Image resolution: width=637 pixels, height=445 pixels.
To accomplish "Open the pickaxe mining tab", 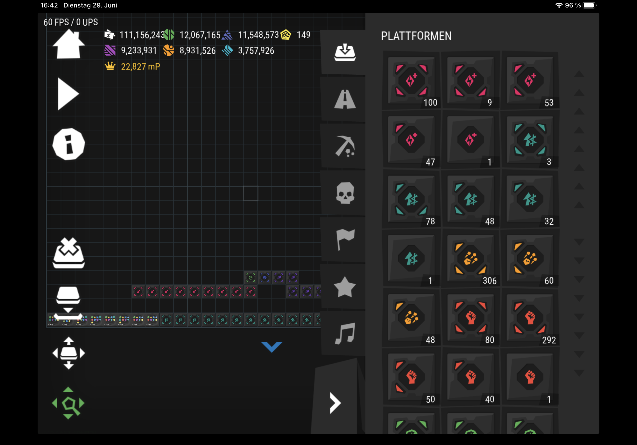I will (x=345, y=146).
